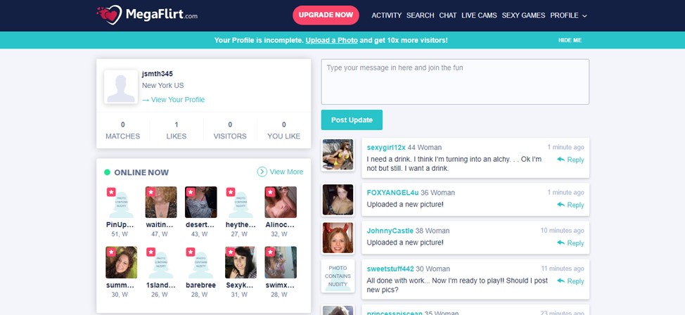685x315 pixels.
Task: Open sexygirl12x username link
Action: pyautogui.click(x=386, y=147)
